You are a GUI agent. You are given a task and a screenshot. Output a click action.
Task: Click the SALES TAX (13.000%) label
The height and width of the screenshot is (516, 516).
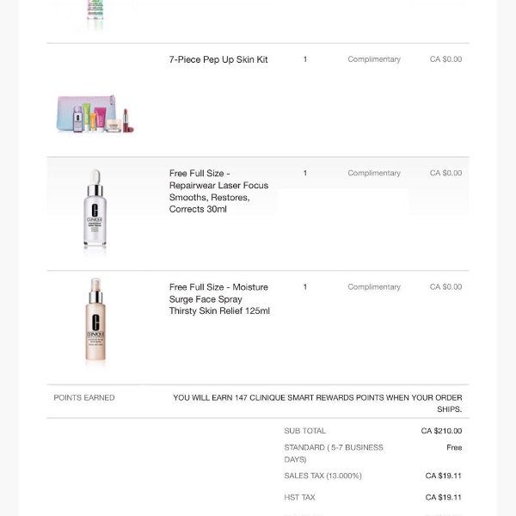[323, 476]
